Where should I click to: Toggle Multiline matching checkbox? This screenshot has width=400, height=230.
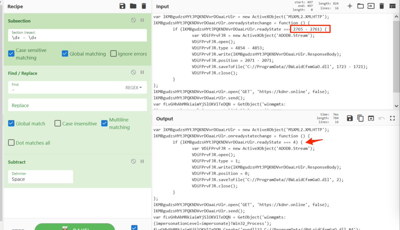pos(104,123)
